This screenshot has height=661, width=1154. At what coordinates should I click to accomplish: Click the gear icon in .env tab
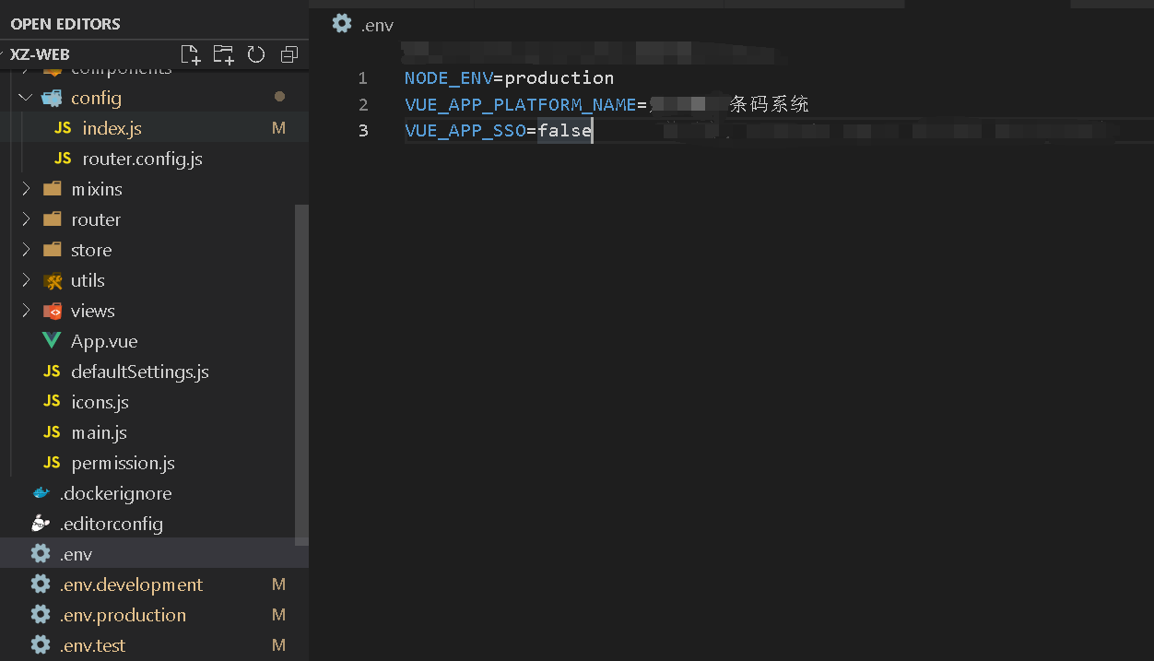click(342, 24)
